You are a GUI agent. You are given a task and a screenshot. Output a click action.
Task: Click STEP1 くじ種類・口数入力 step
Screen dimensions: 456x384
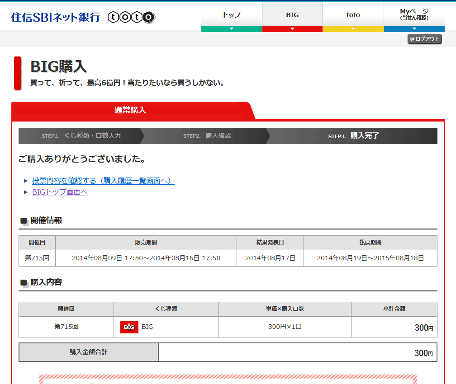[x=81, y=136]
